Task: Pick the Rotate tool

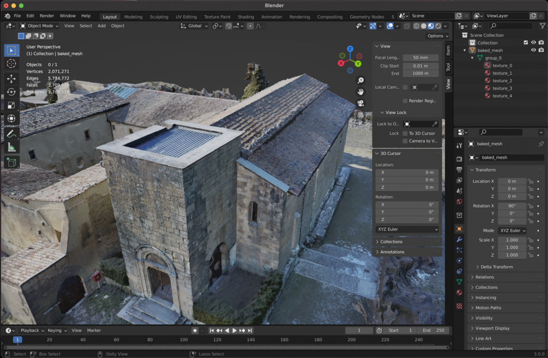Action: point(11,92)
